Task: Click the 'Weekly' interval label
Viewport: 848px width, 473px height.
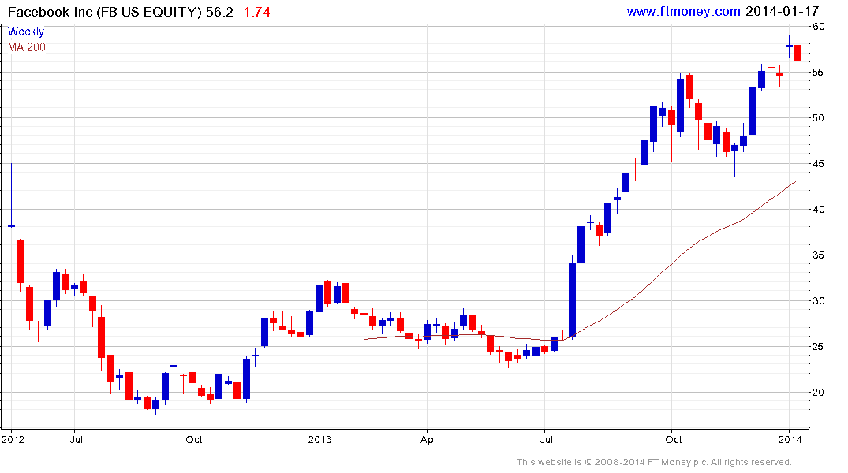Action: coord(25,32)
